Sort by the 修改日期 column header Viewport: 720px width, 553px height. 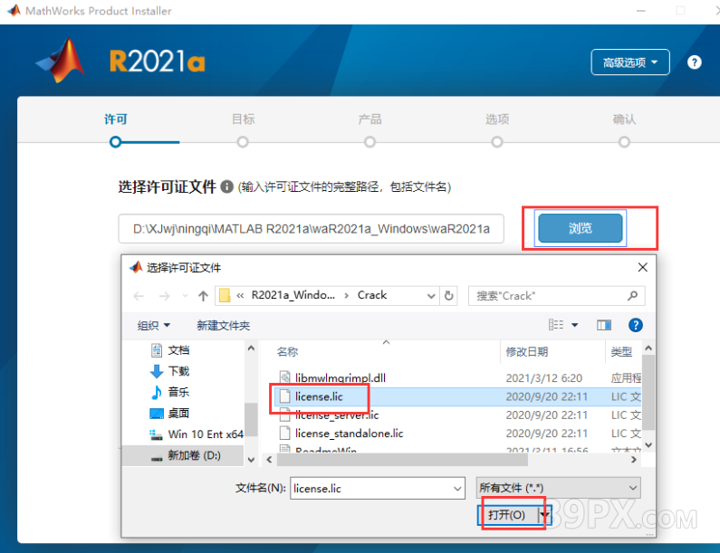(527, 351)
